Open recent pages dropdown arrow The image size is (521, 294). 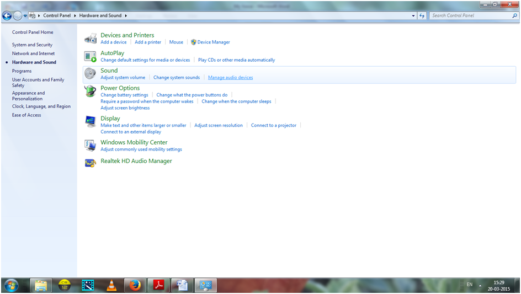pyautogui.click(x=25, y=15)
